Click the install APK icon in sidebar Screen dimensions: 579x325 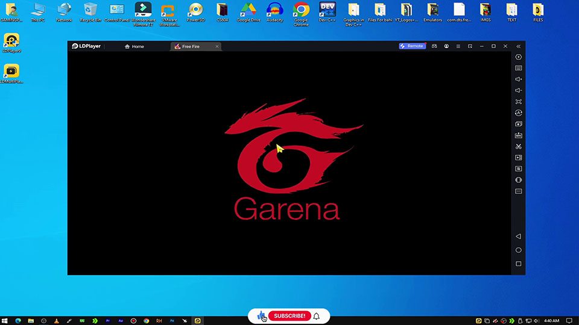click(519, 135)
